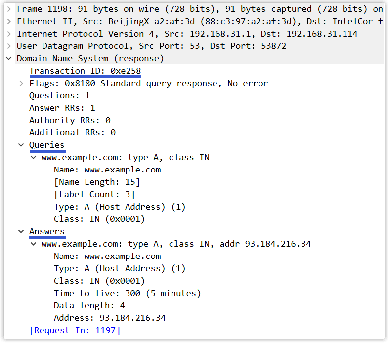Select the Additional RRs: 0 field
Viewport: 388px width, 343px height.
73,133
